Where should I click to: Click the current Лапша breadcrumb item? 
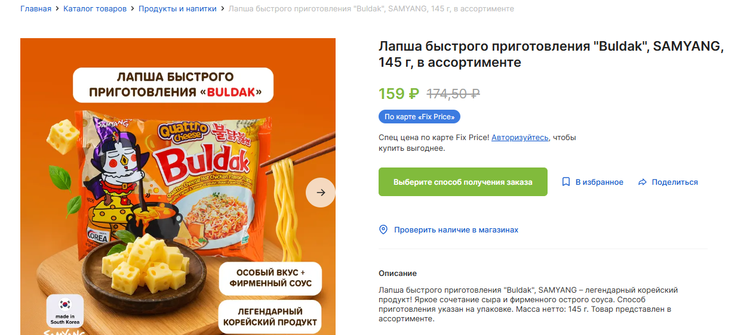coord(371,9)
